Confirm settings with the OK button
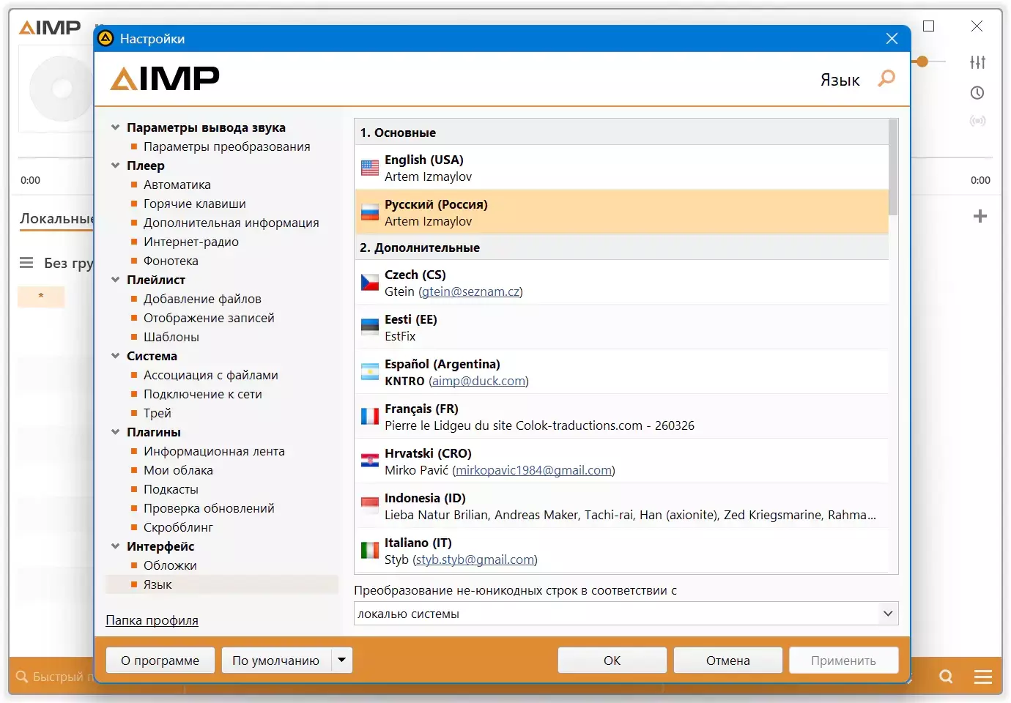Viewport: 1011px width, 703px height. click(612, 660)
